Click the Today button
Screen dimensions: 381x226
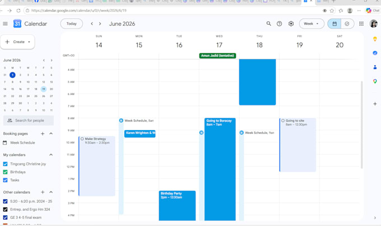tap(72, 24)
